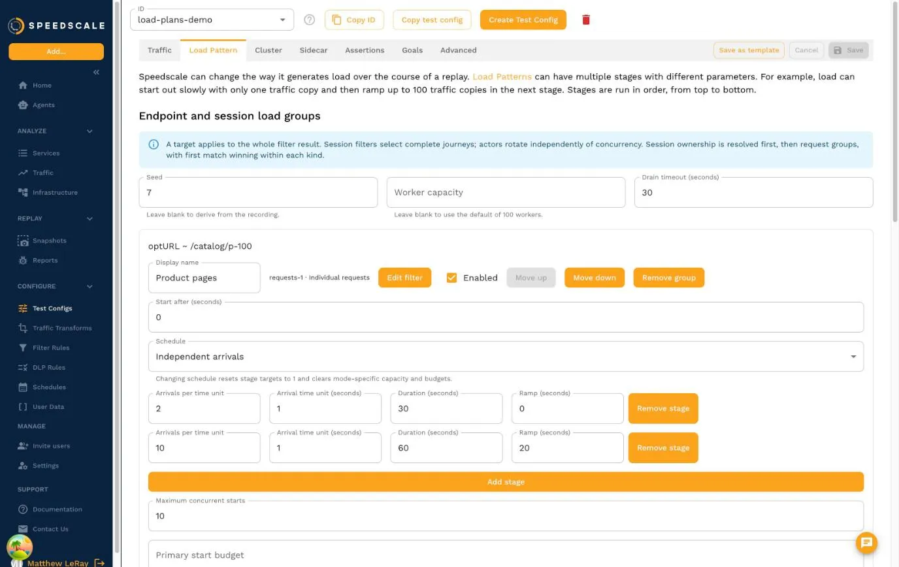Delete config using red trash icon

tap(586, 20)
